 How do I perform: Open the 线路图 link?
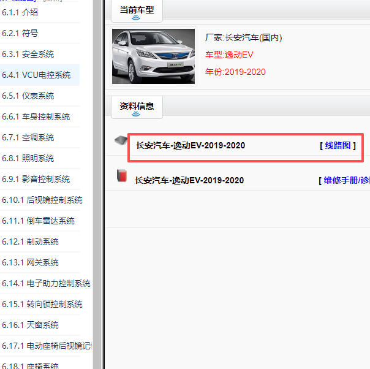338,145
